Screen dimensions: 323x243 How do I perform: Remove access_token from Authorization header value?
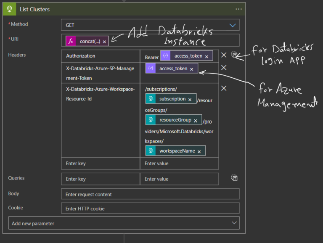point(207,57)
